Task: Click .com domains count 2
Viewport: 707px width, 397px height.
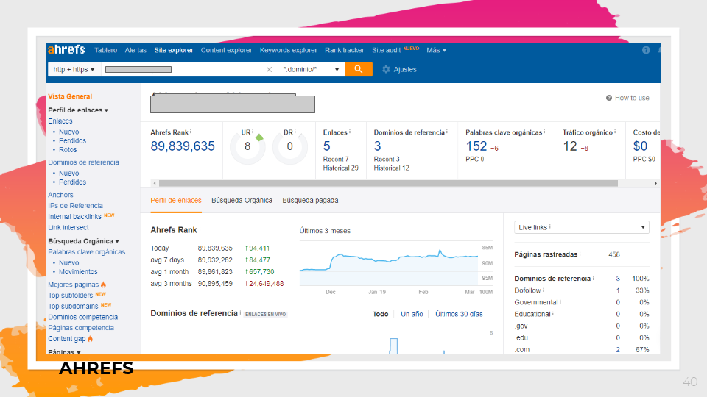Action: click(618, 350)
